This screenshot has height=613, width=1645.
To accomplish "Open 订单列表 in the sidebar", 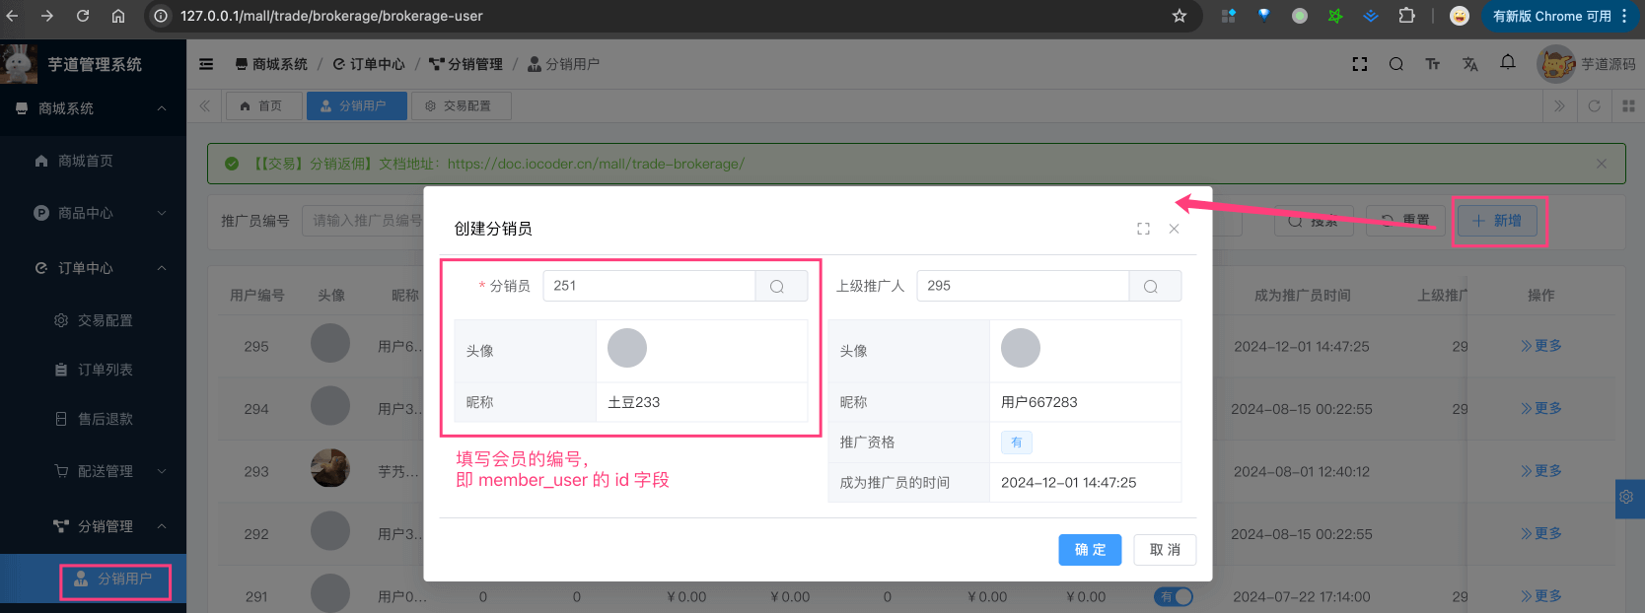I will click(x=105, y=370).
